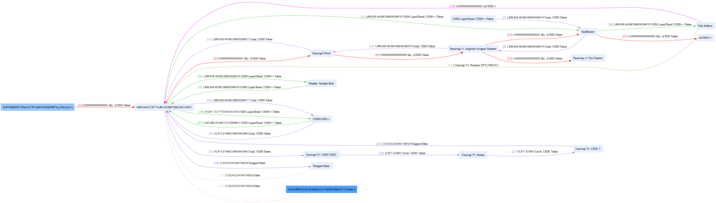Select edge label [3] Uniswap V3 Positions NFT
This screenshot has width=716, height=203.
[473, 65]
